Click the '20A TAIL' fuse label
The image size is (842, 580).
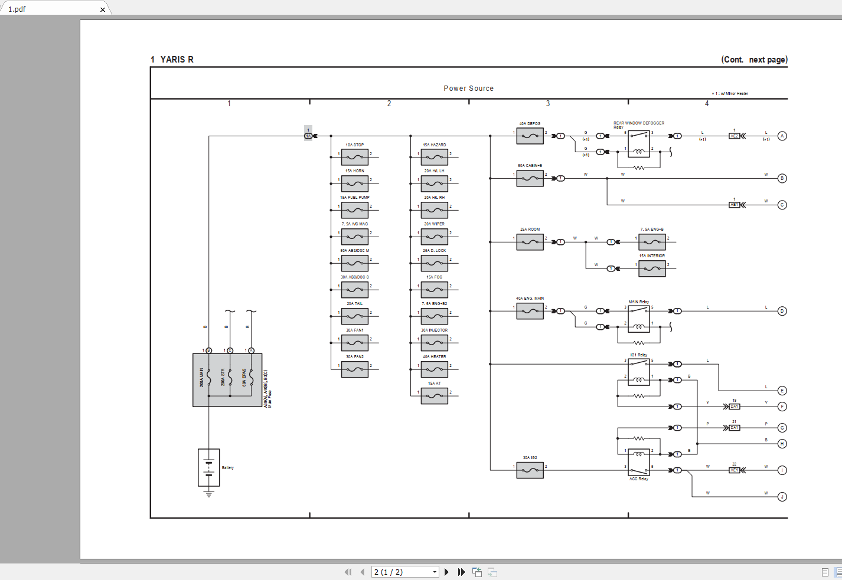pos(355,303)
